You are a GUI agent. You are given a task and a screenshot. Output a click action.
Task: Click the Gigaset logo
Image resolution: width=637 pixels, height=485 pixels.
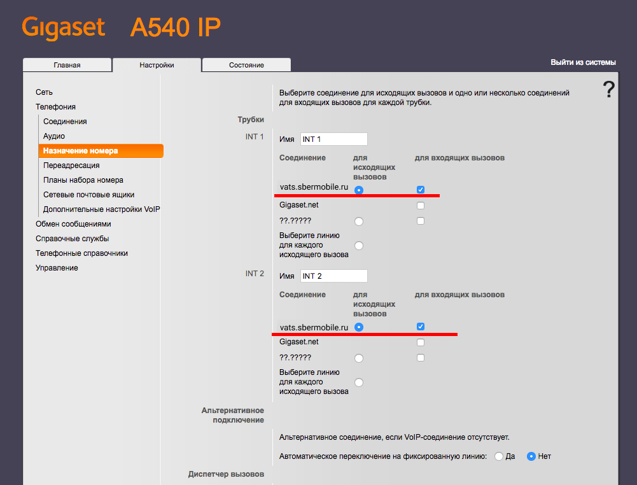click(x=63, y=27)
